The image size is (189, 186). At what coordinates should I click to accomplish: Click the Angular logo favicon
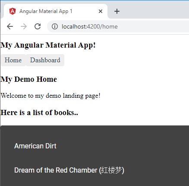(13, 11)
